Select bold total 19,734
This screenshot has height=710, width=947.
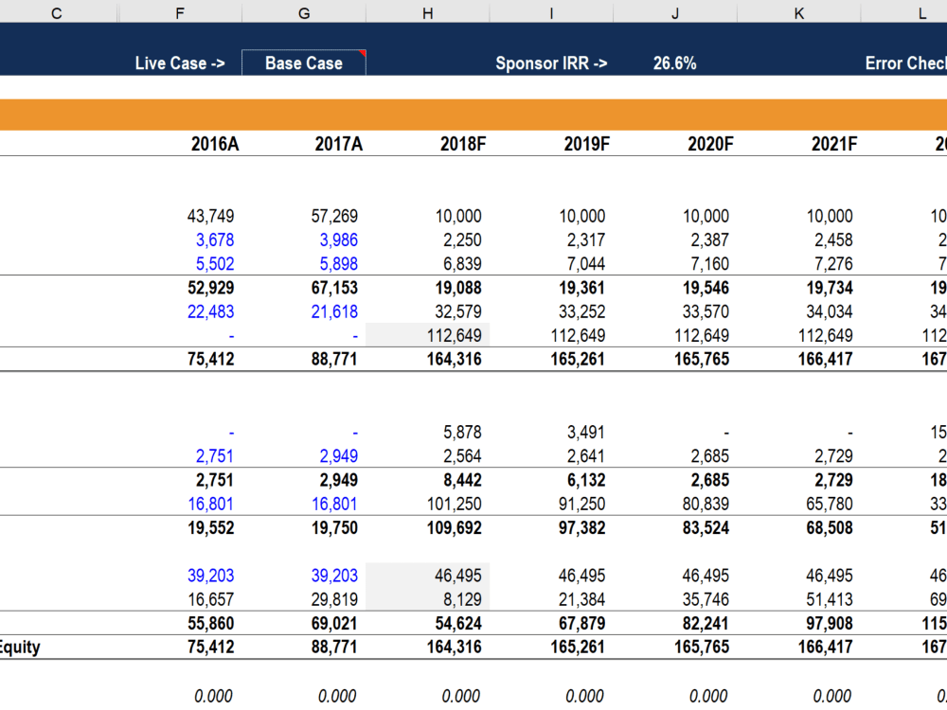[830, 288]
